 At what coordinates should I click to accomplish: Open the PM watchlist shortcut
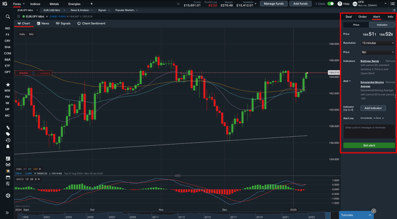[7, 97]
